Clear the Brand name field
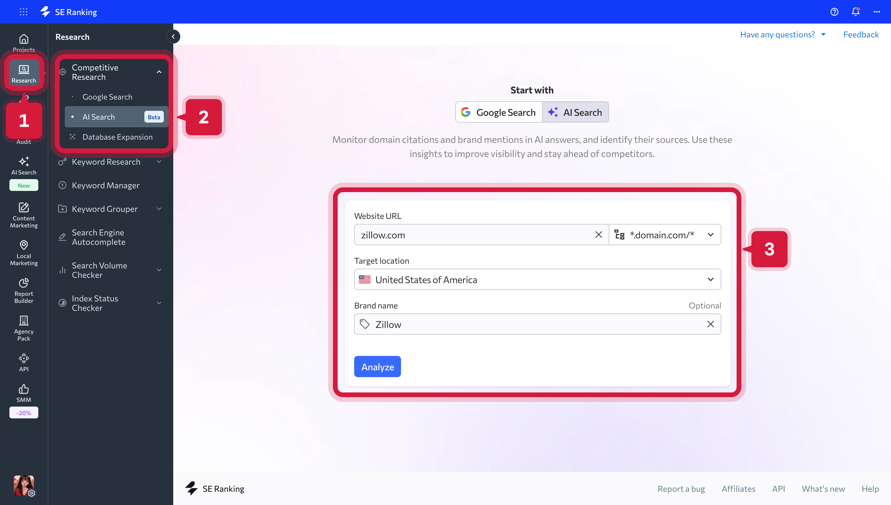 coord(710,324)
